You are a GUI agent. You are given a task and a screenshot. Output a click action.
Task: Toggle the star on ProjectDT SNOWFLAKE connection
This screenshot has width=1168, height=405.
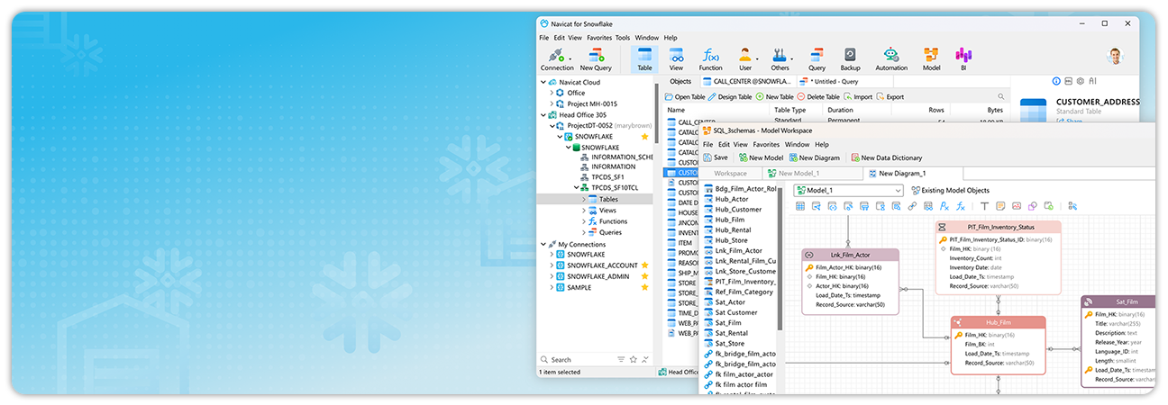[x=644, y=137]
